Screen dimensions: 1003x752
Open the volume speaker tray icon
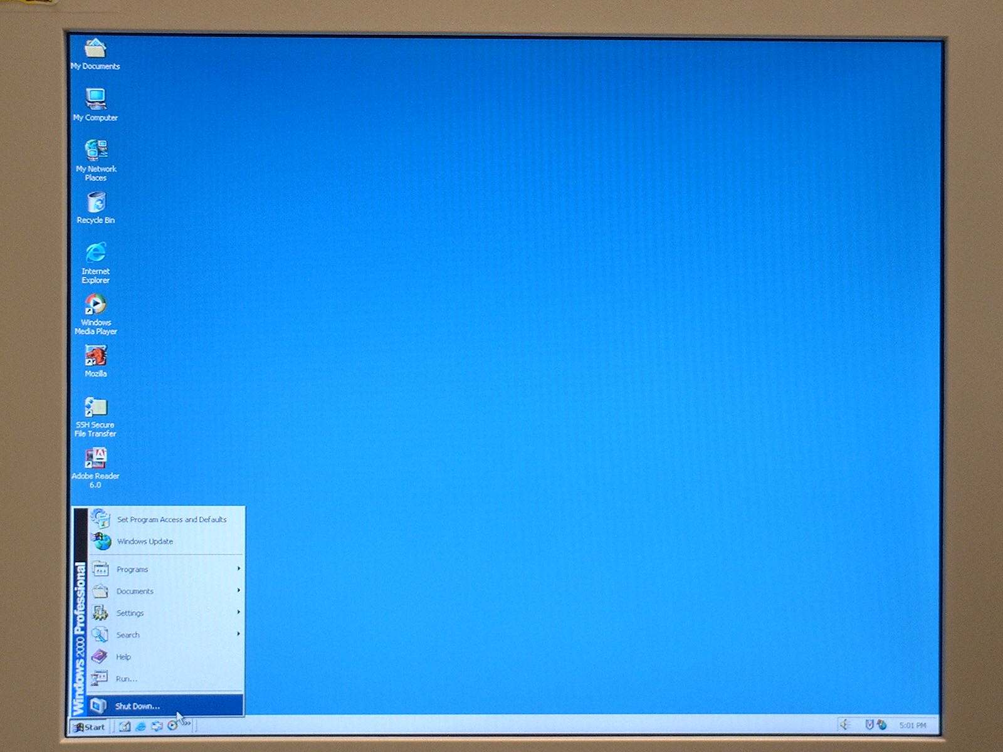tap(845, 725)
